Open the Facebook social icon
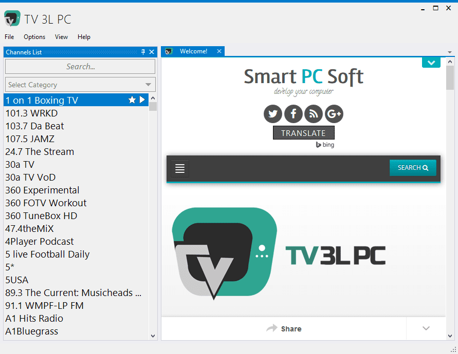The image size is (458, 354). click(x=294, y=114)
